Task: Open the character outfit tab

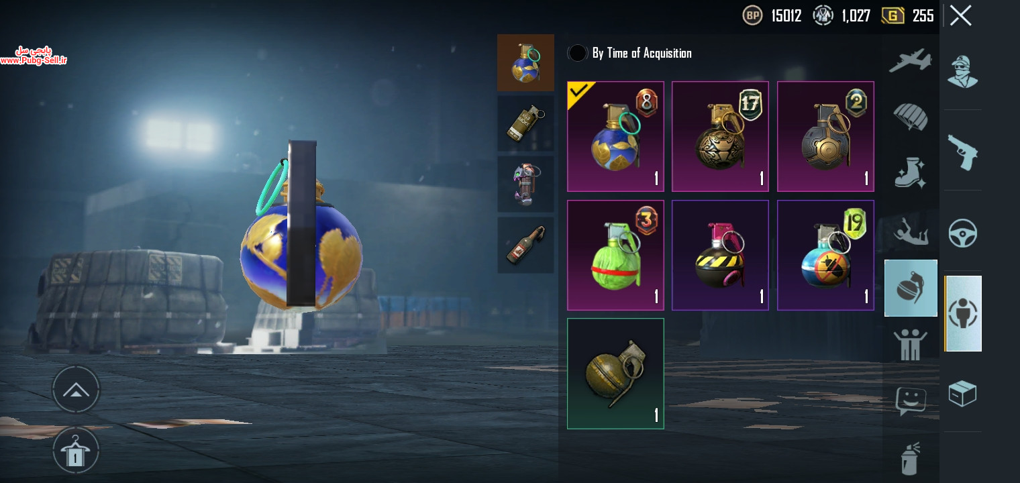Action: pos(963,71)
